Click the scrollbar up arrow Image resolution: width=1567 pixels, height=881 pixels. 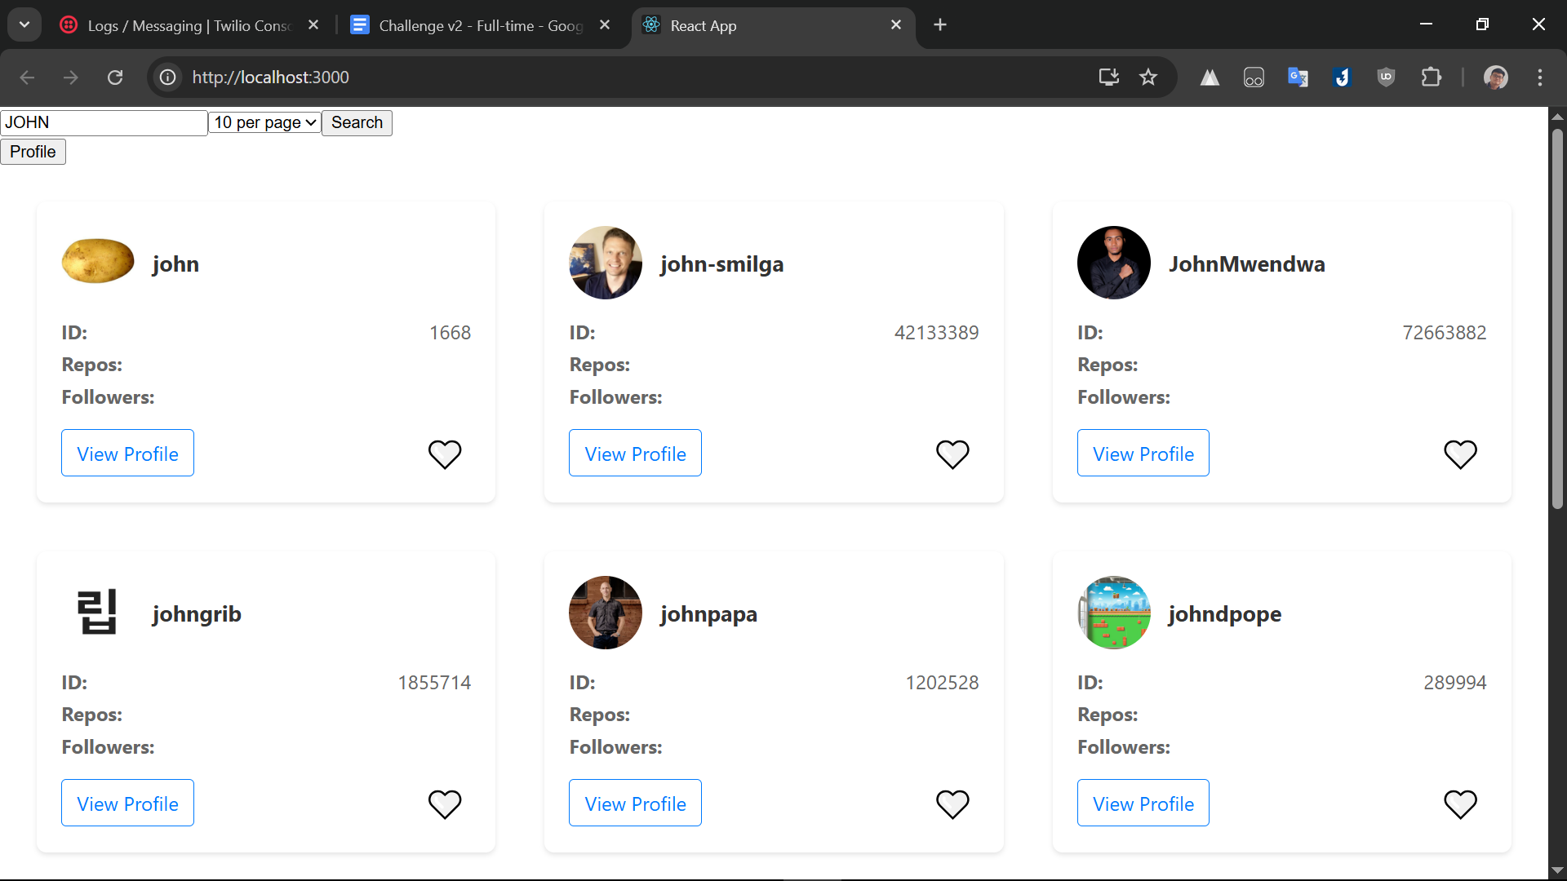point(1557,117)
